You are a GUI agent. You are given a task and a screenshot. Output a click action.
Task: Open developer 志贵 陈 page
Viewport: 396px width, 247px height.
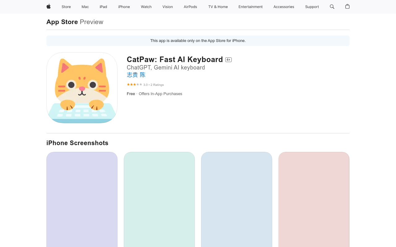point(136,75)
